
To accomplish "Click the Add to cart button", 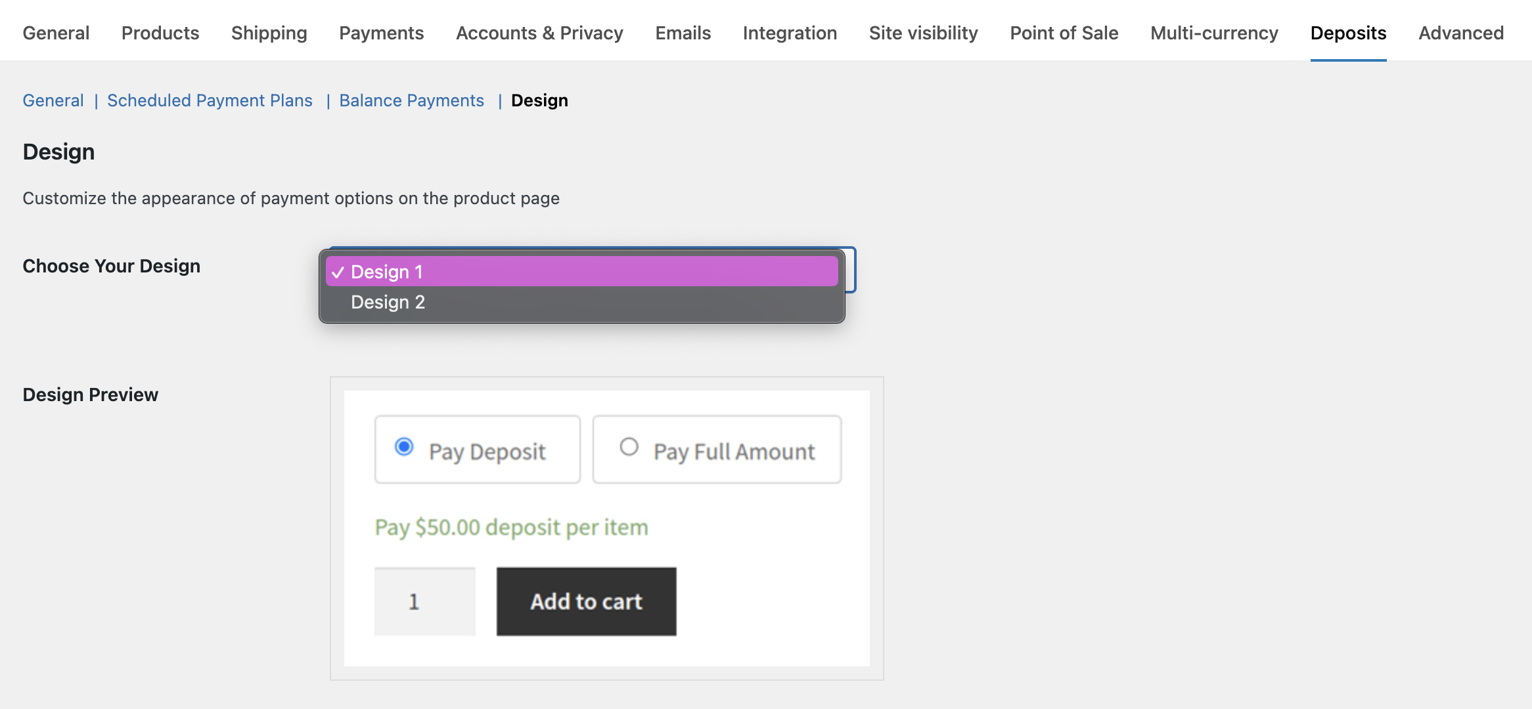I will (586, 601).
